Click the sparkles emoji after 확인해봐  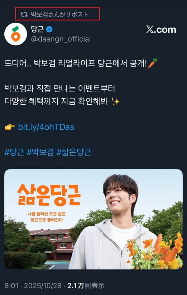[115, 102]
